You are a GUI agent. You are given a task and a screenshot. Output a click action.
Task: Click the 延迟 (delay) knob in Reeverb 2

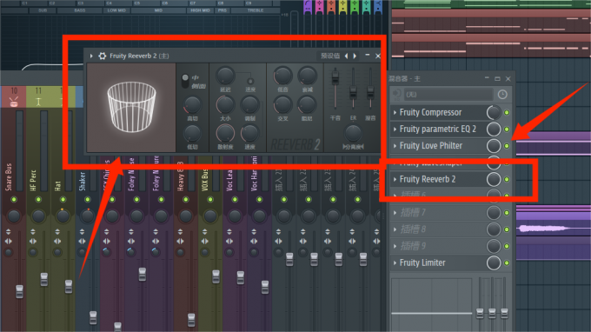click(225, 76)
